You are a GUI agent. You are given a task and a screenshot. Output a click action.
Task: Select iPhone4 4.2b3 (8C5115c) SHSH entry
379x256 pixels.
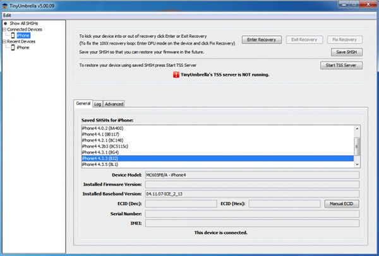pos(217,146)
